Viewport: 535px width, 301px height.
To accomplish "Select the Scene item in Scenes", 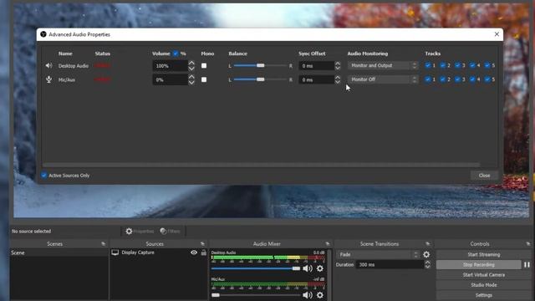I will 59,253.
